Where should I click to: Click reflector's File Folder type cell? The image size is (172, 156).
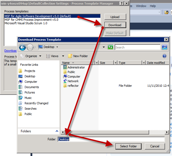coord(125,86)
